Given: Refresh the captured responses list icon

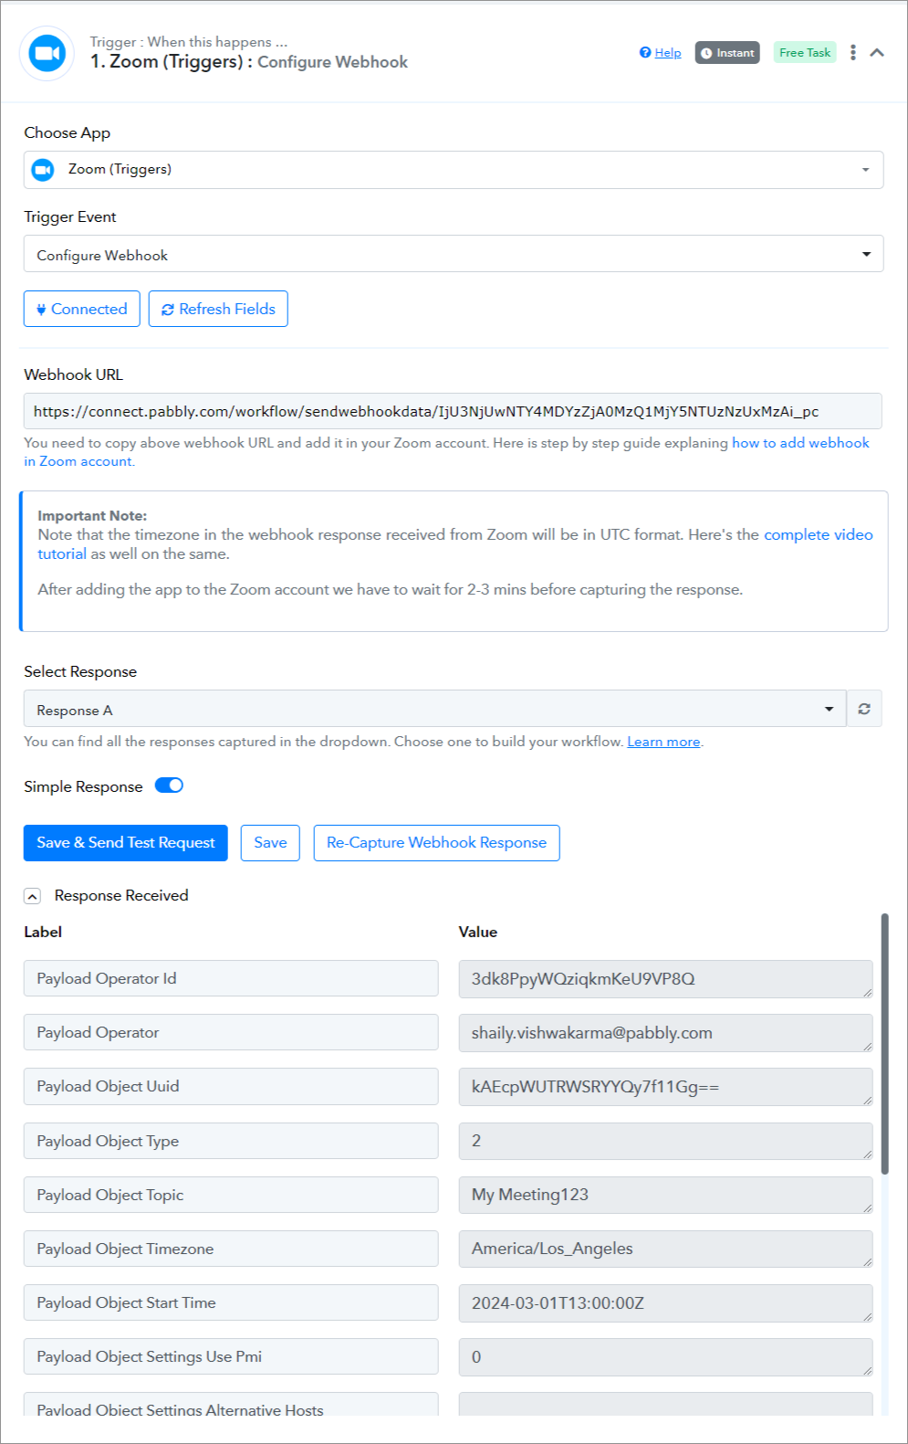Looking at the screenshot, I should tap(864, 709).
